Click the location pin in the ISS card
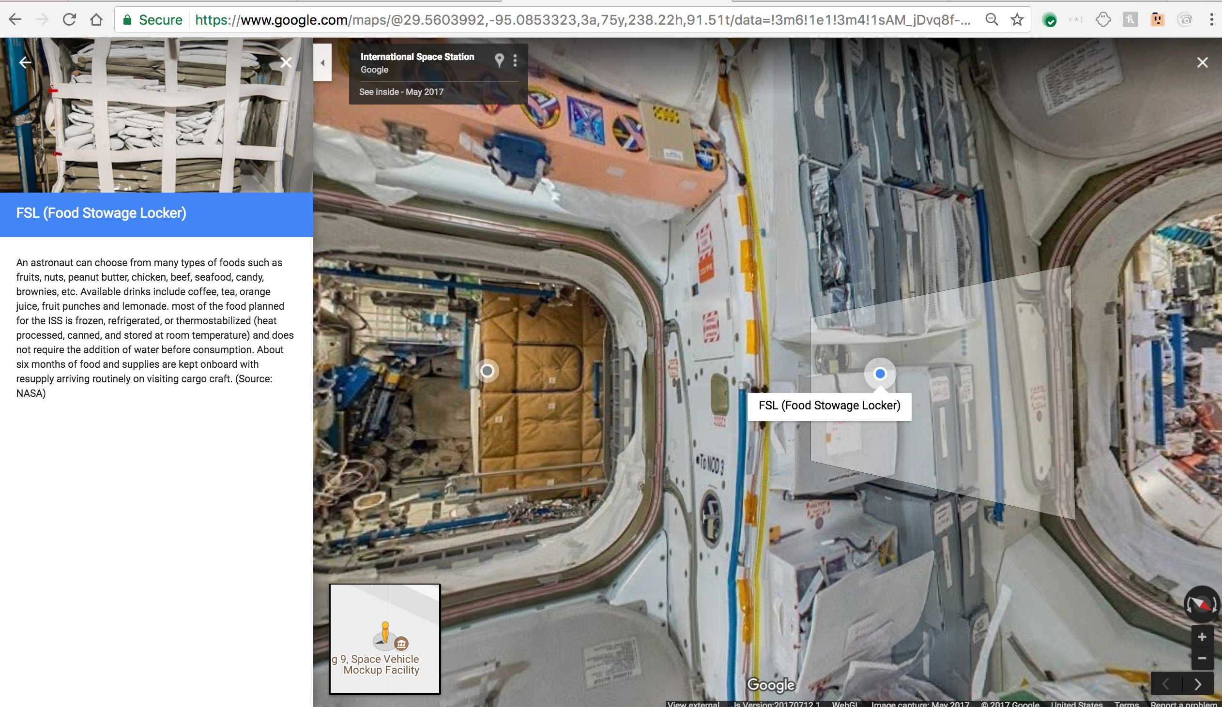The width and height of the screenshot is (1222, 707). click(499, 60)
